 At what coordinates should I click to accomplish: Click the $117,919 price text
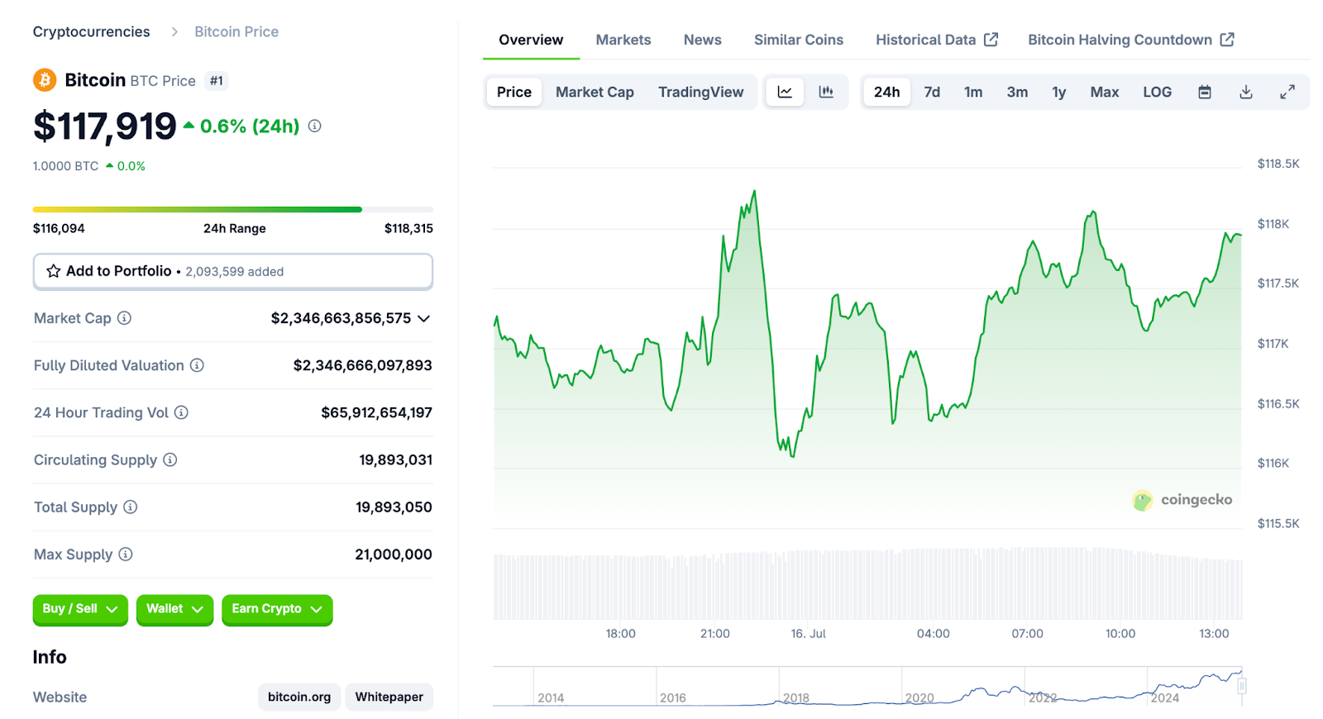tap(105, 126)
